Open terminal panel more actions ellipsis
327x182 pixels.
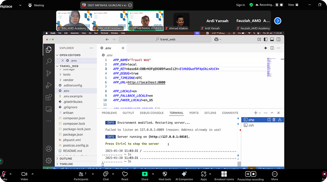pyautogui.click(x=265, y=113)
